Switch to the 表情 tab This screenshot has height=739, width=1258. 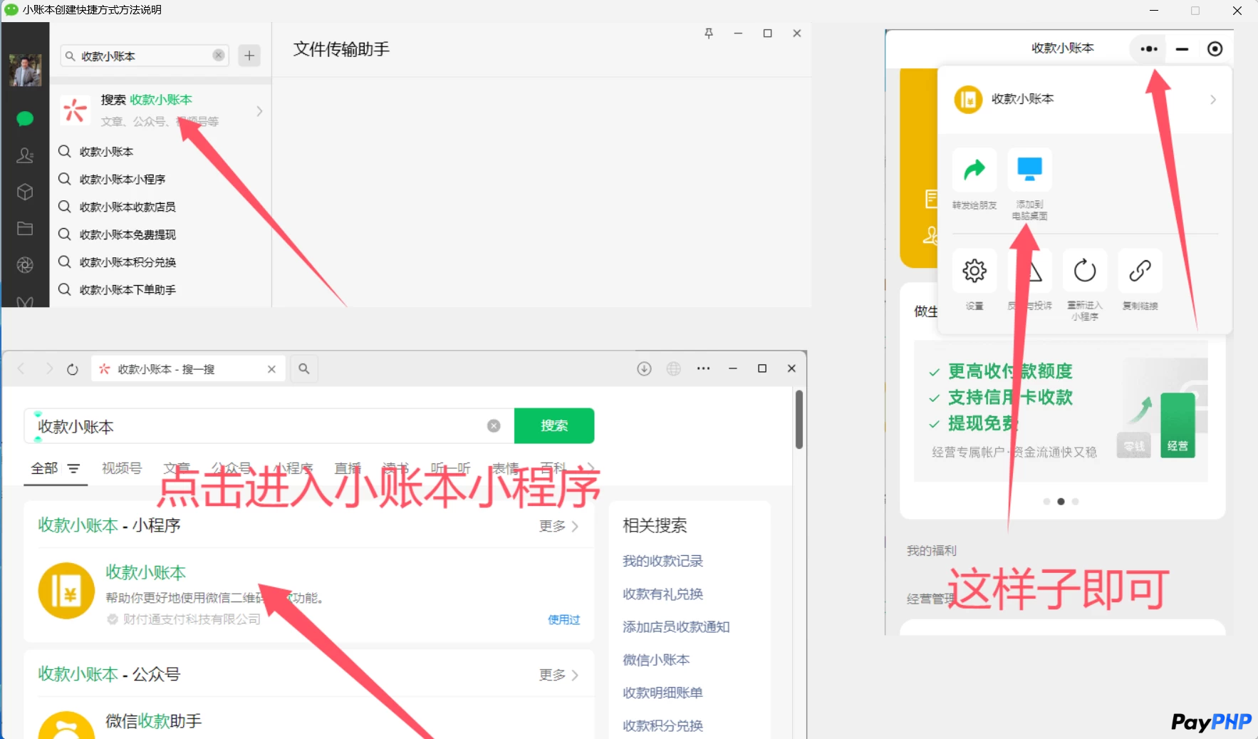pyautogui.click(x=506, y=468)
